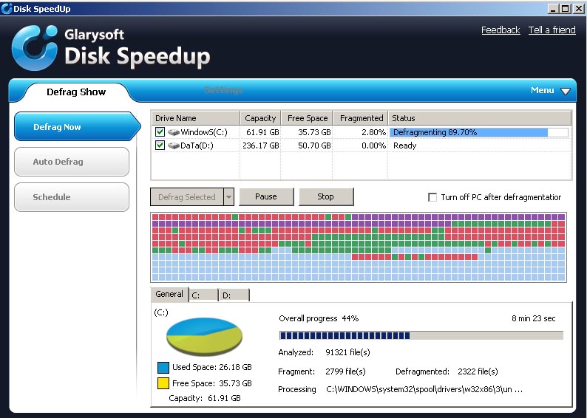Image resolution: width=587 pixels, height=418 pixels.
Task: Click the disk cluster map
Action: click(x=359, y=247)
